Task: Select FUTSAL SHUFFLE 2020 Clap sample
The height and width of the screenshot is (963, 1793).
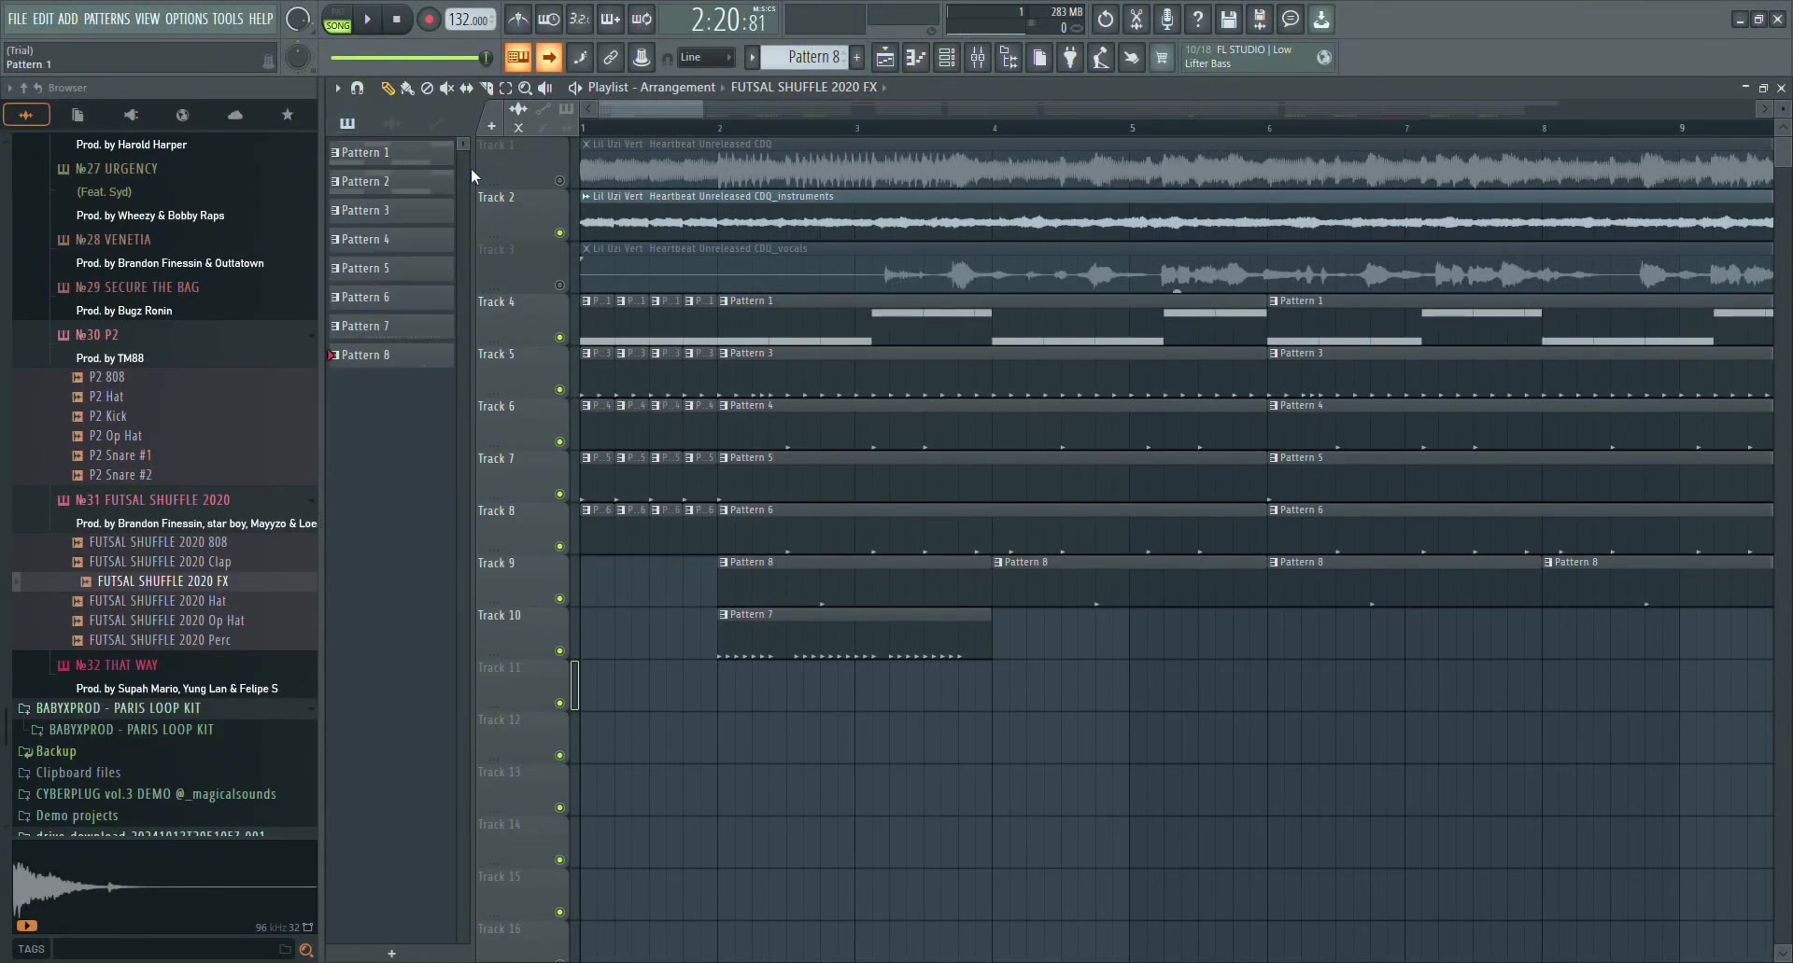Action: tap(160, 562)
